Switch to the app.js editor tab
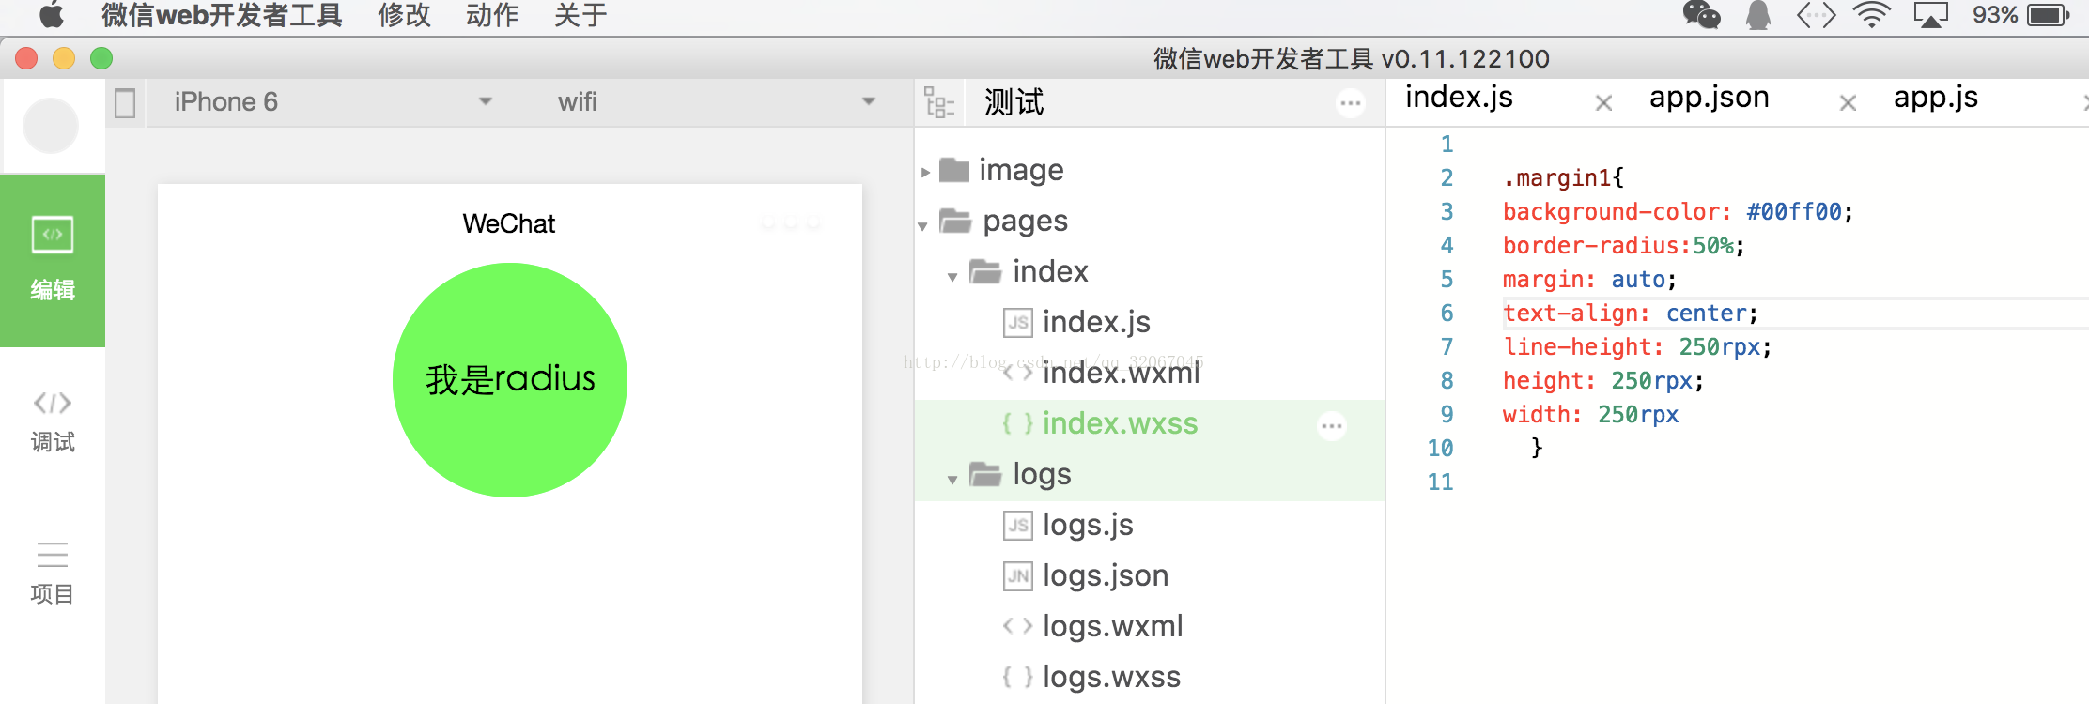The height and width of the screenshot is (704, 2089). [1935, 98]
